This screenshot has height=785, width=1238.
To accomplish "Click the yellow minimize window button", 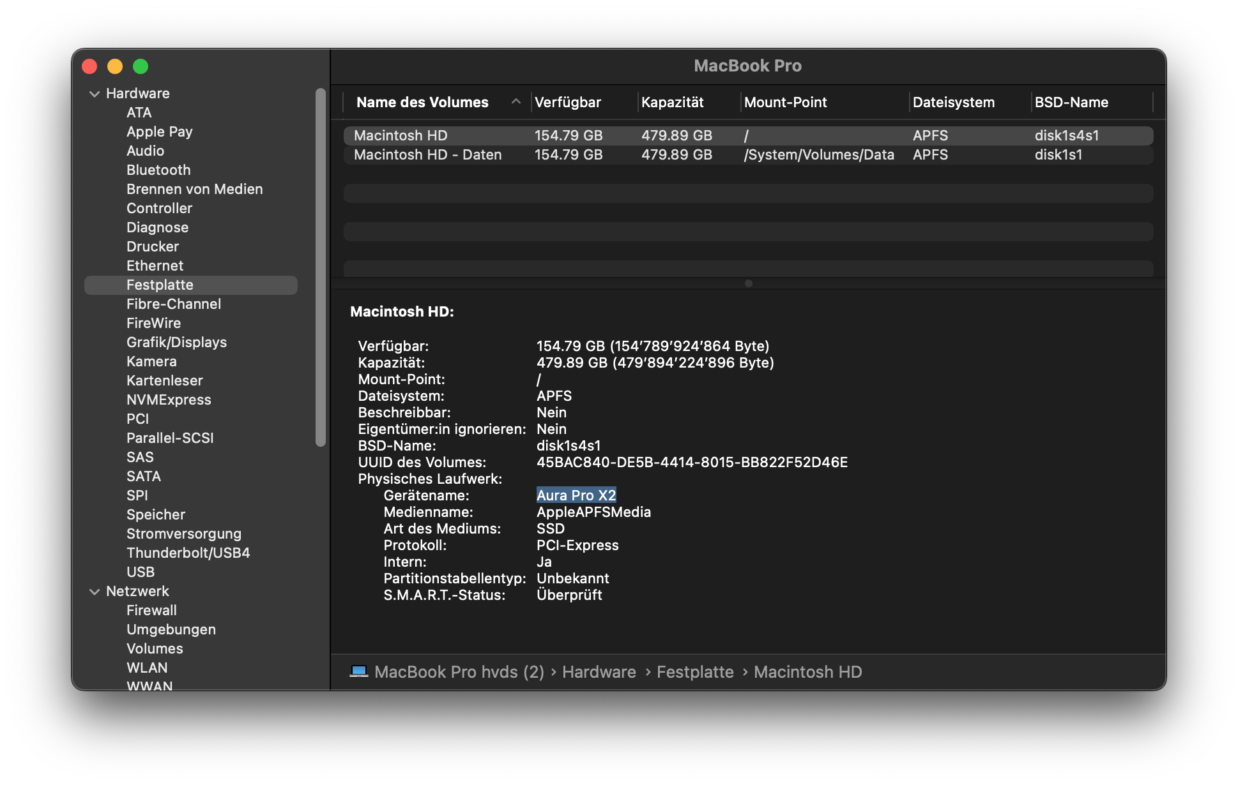I will click(x=115, y=66).
